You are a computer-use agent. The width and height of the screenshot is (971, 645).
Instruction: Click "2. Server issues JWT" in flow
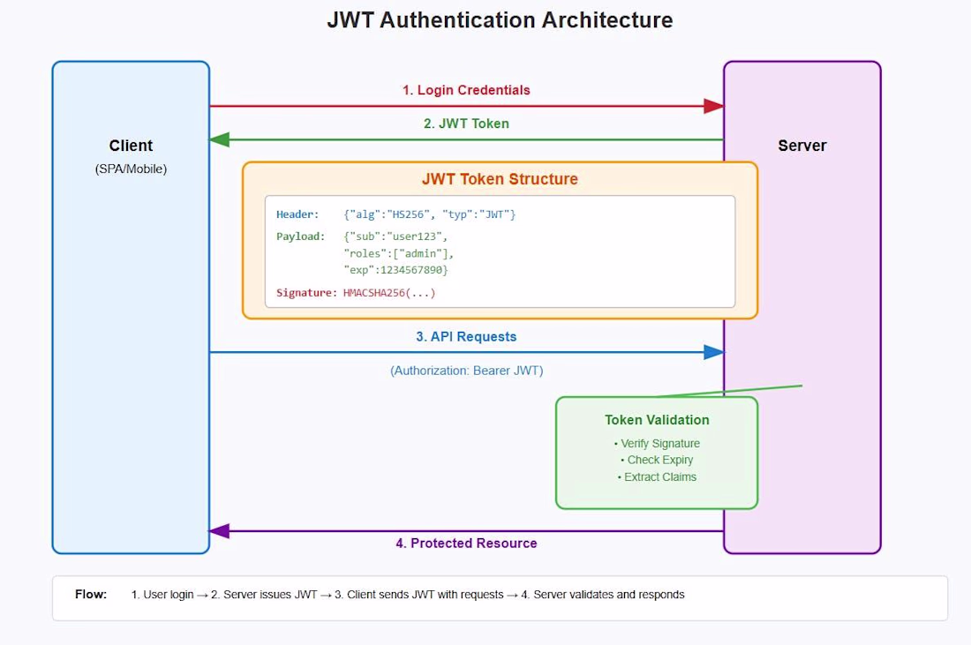264,594
